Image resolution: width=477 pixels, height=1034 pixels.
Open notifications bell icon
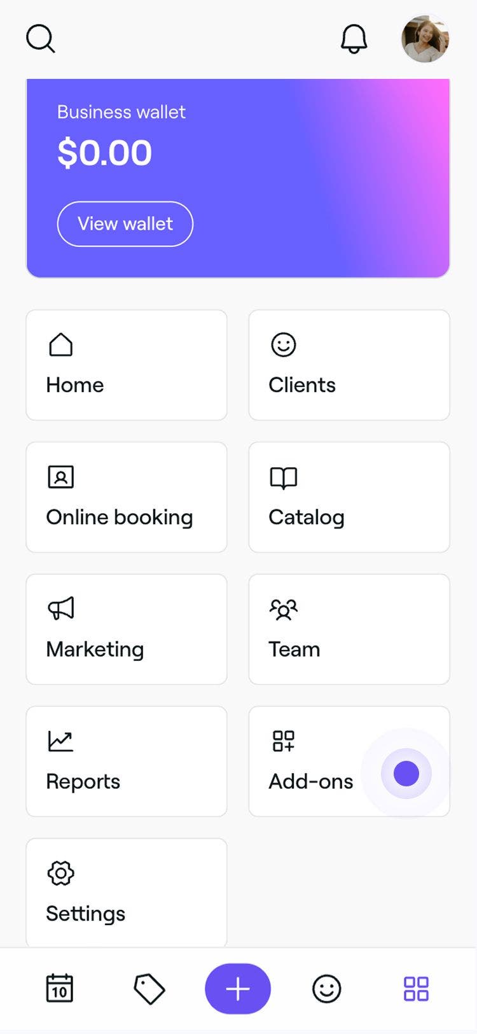click(354, 39)
